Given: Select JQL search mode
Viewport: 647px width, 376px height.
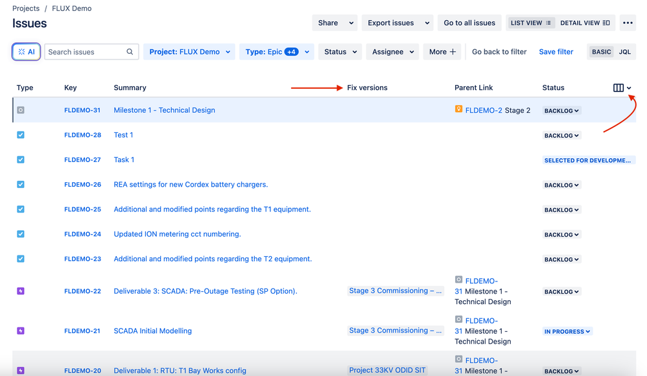Looking at the screenshot, I should pyautogui.click(x=625, y=52).
